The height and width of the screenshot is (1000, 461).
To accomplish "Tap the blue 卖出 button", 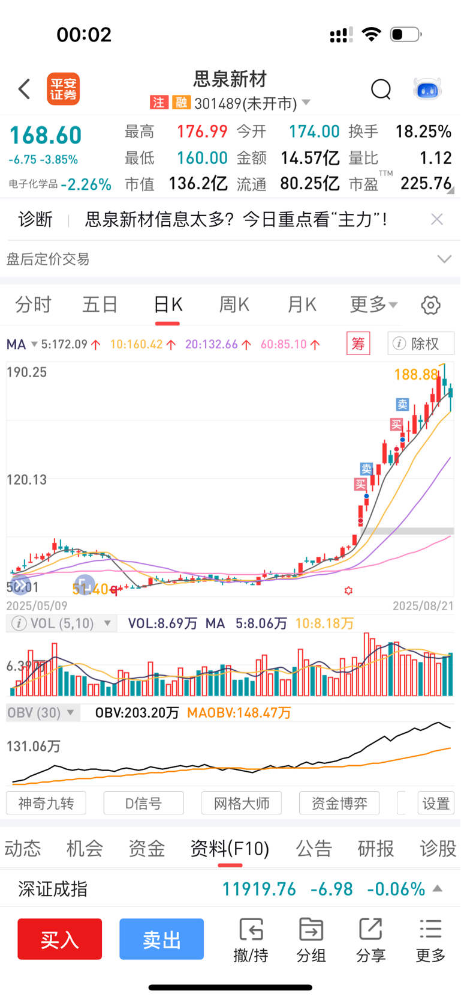I will tap(161, 939).
